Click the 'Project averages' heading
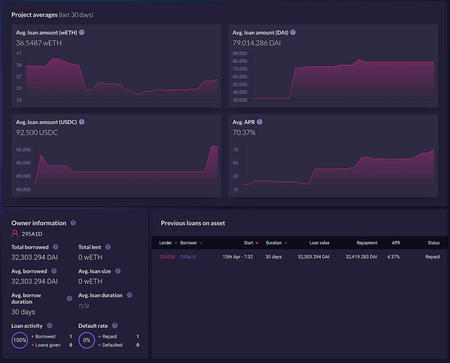The height and width of the screenshot is (363, 450). [34, 15]
